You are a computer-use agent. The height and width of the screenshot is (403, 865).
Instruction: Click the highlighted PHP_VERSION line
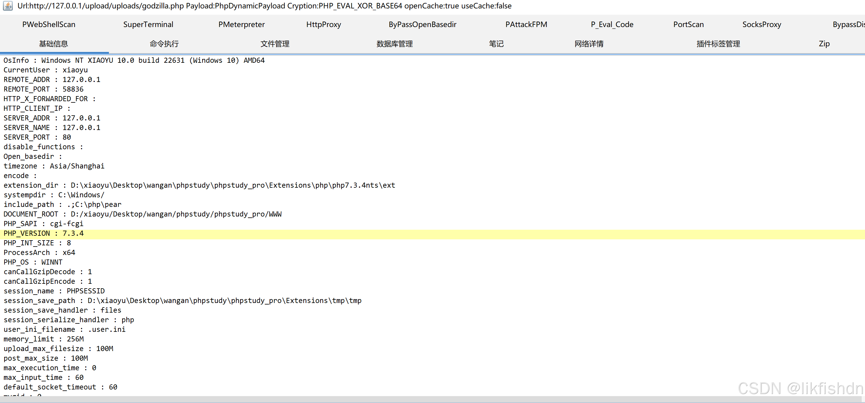[44, 233]
